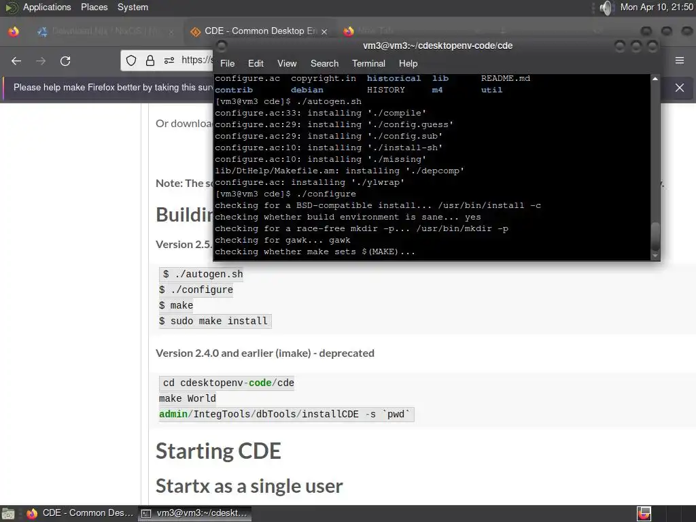Open the terminal Search menu
The height and width of the screenshot is (522, 696).
(324, 63)
